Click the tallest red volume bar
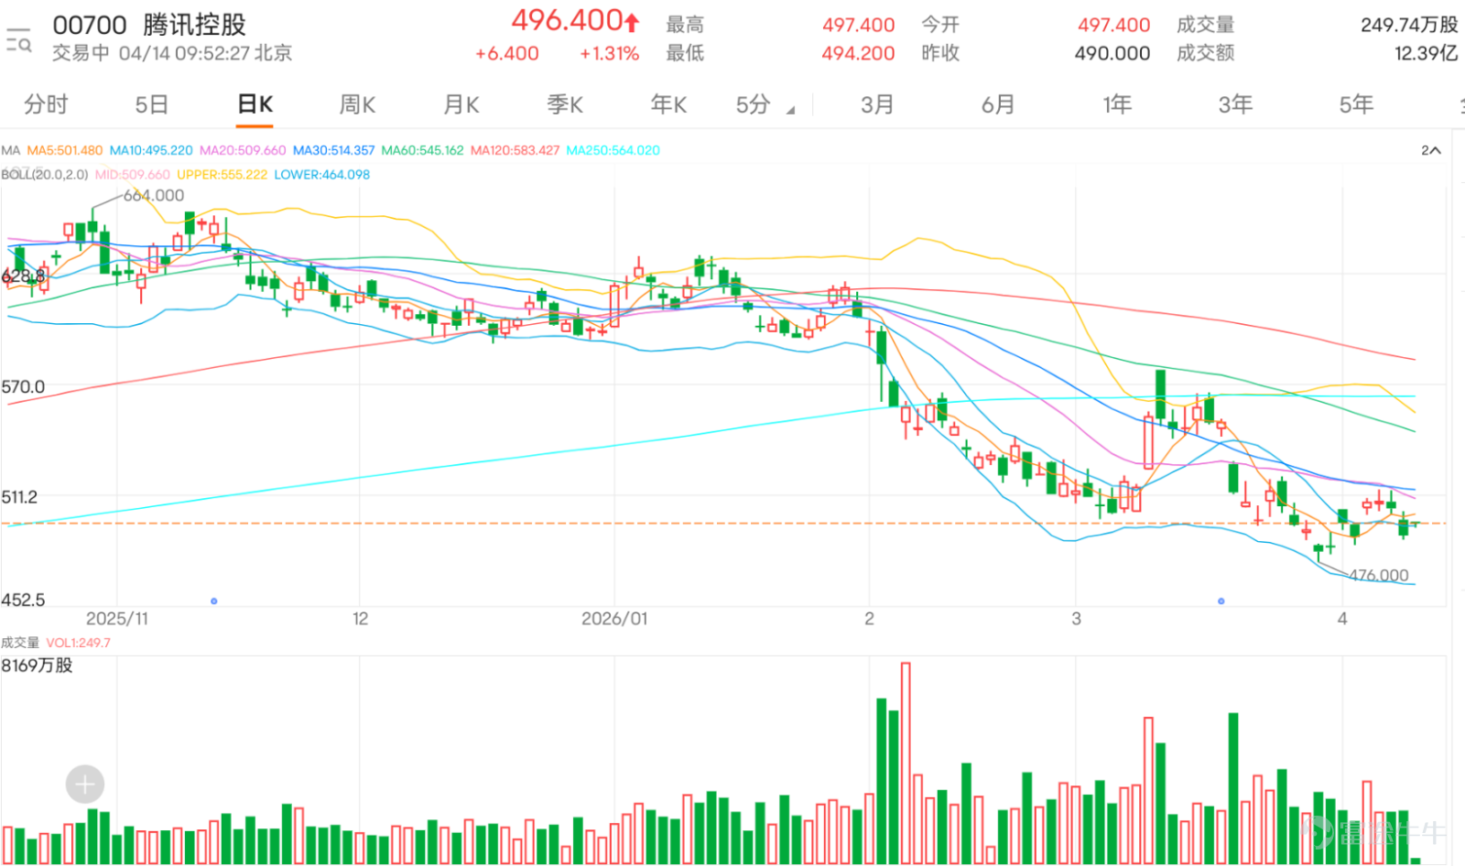1465x866 pixels. [x=906, y=763]
